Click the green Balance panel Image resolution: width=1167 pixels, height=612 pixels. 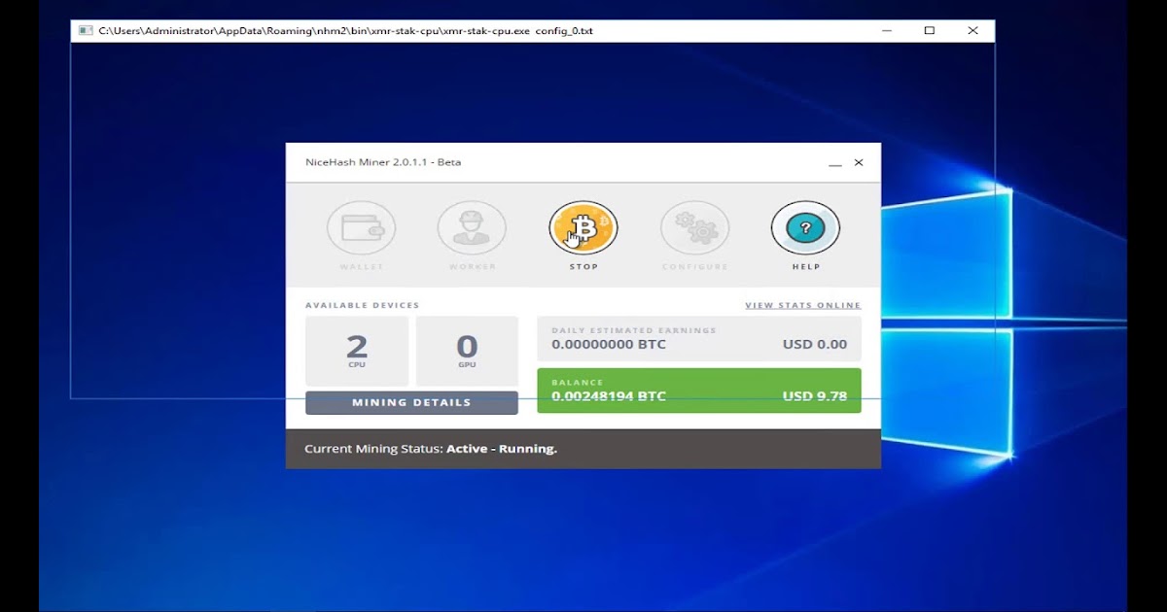(699, 391)
